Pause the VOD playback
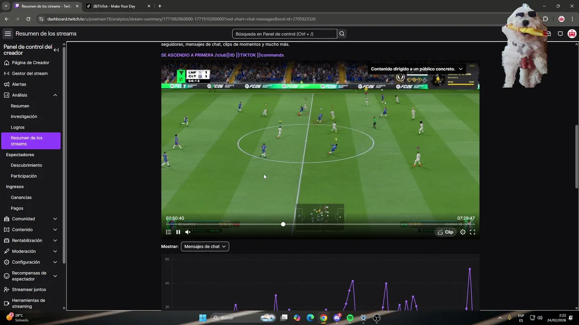 click(178, 232)
